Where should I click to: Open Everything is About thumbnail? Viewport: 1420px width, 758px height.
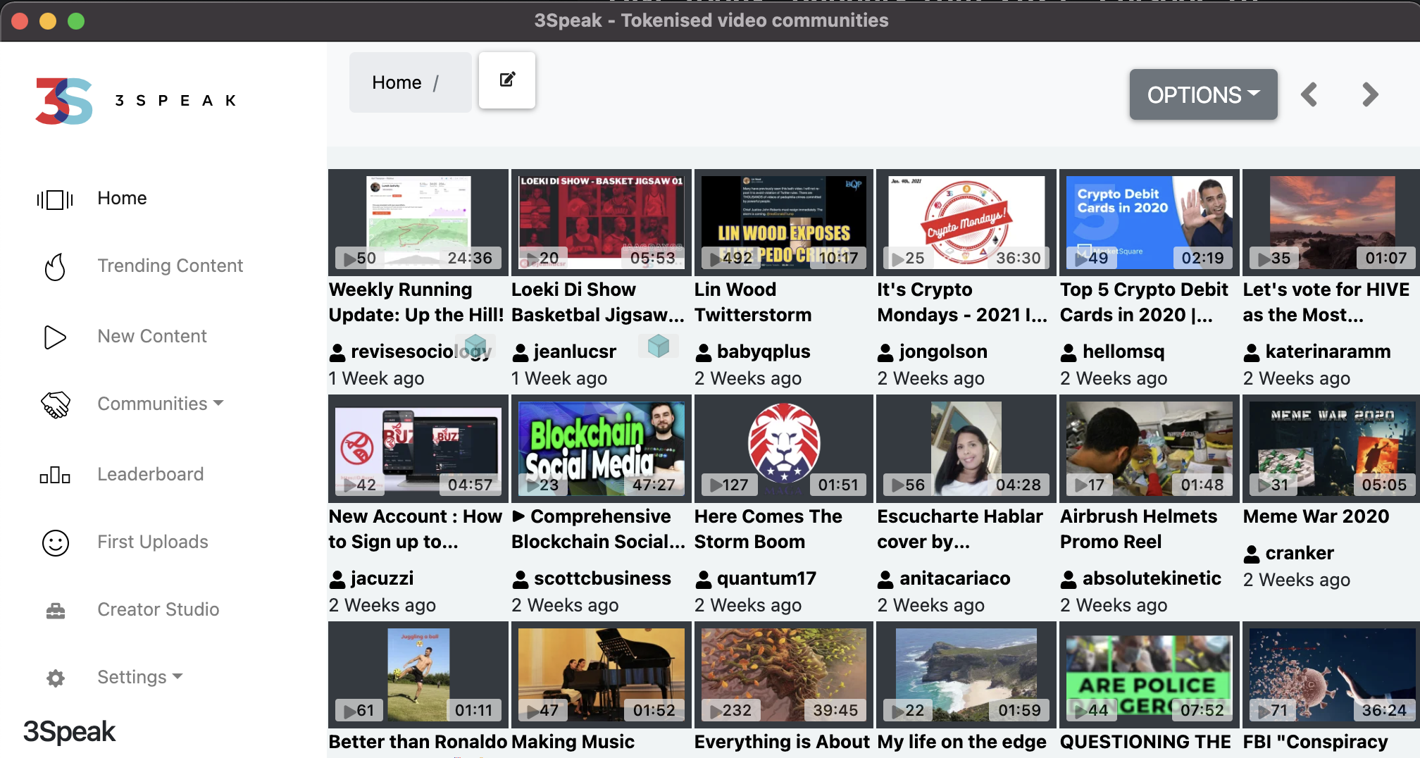tap(783, 675)
